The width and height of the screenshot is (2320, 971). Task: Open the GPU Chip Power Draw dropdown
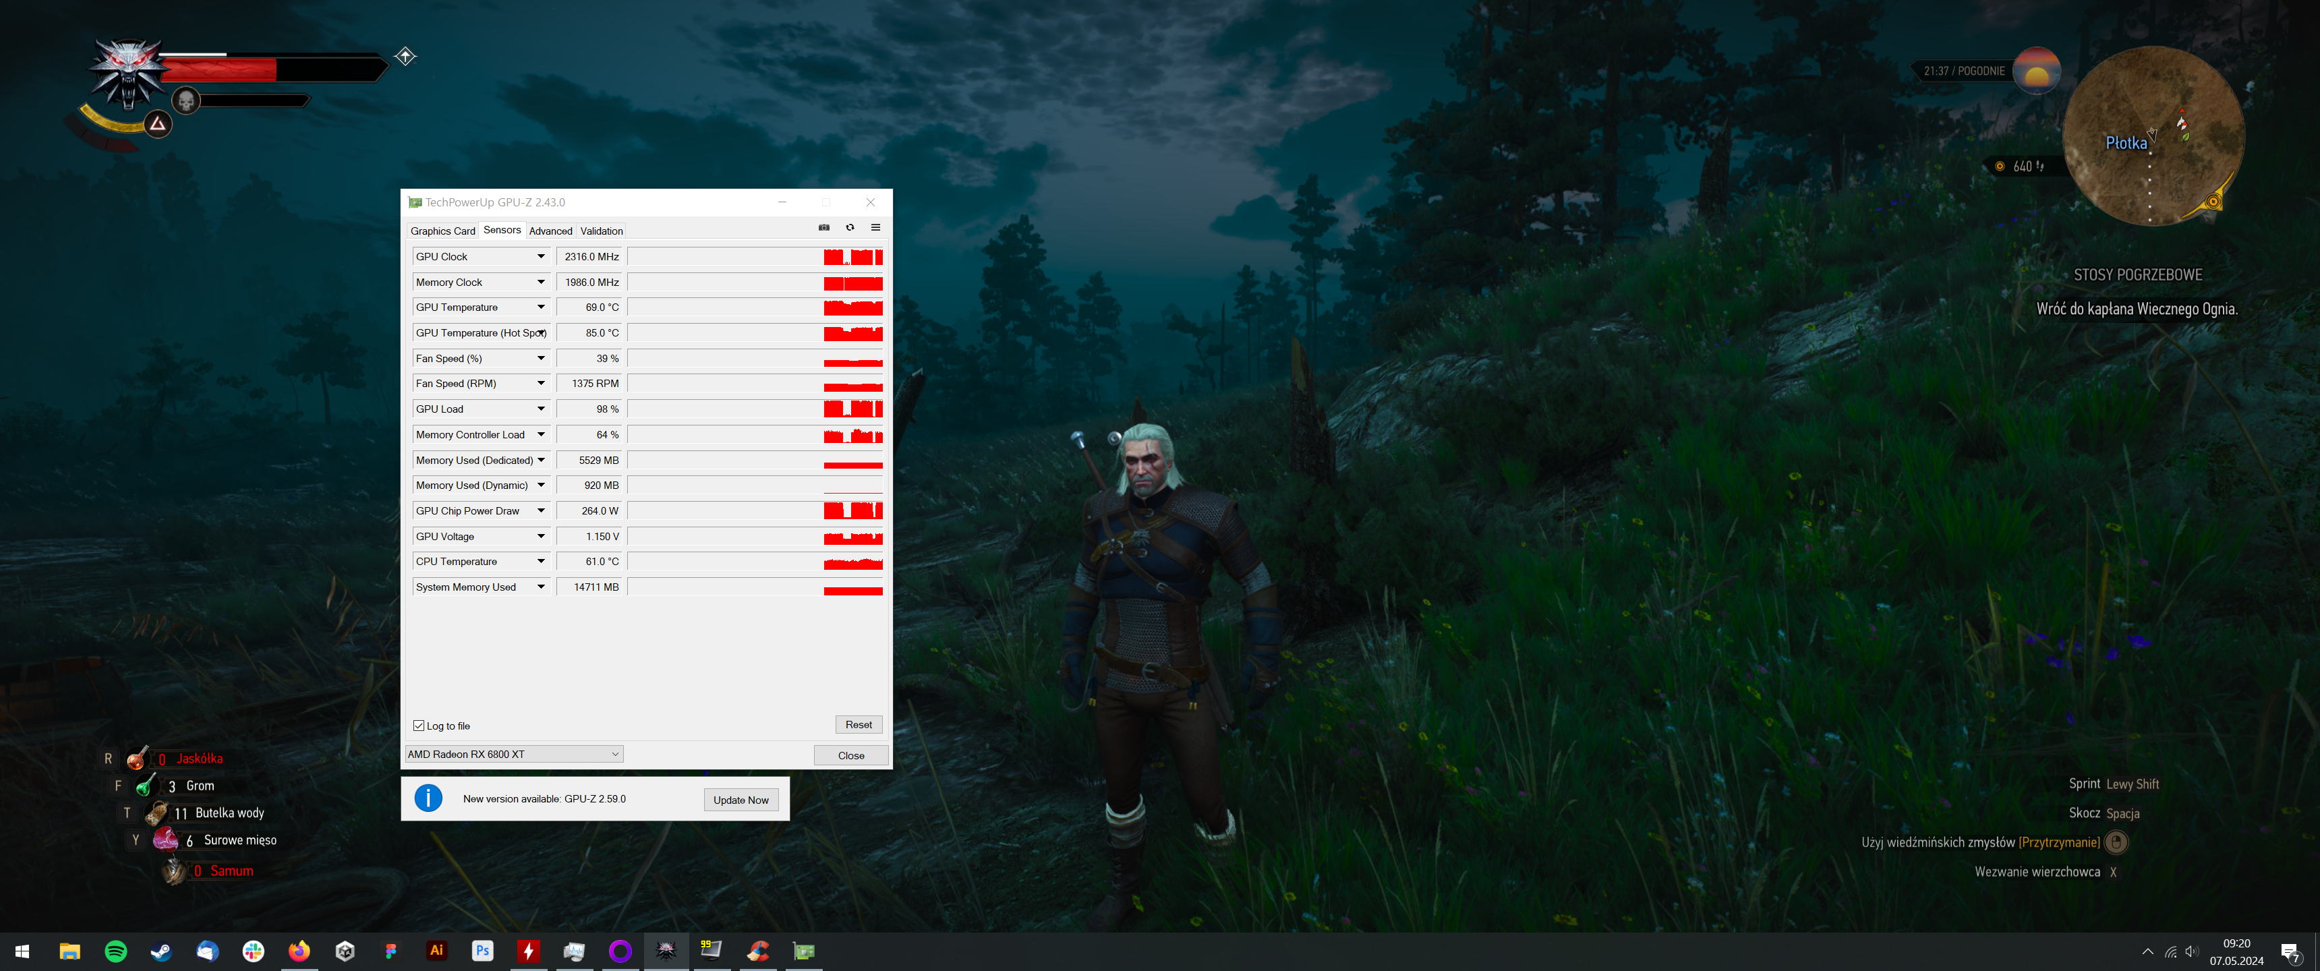pos(542,510)
